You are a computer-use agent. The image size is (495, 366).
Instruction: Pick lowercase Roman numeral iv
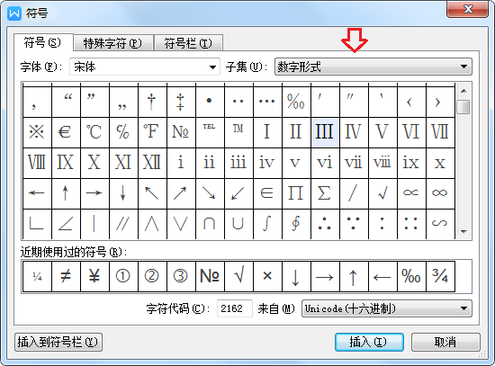(x=267, y=163)
